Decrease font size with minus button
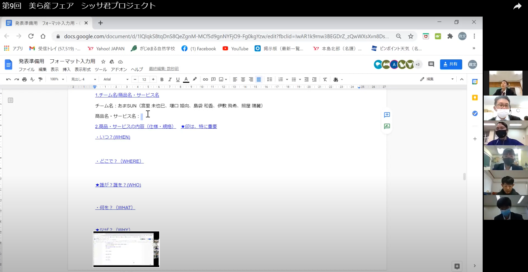The width and height of the screenshot is (528, 272). click(135, 80)
